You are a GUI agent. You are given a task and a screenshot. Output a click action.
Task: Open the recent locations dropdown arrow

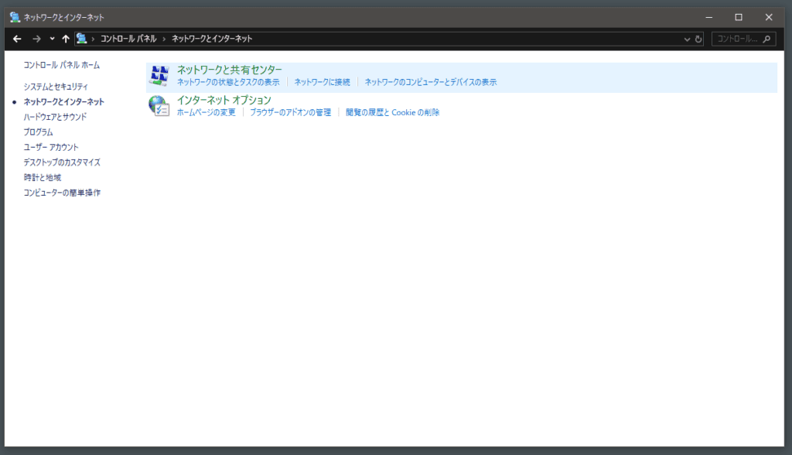52,39
